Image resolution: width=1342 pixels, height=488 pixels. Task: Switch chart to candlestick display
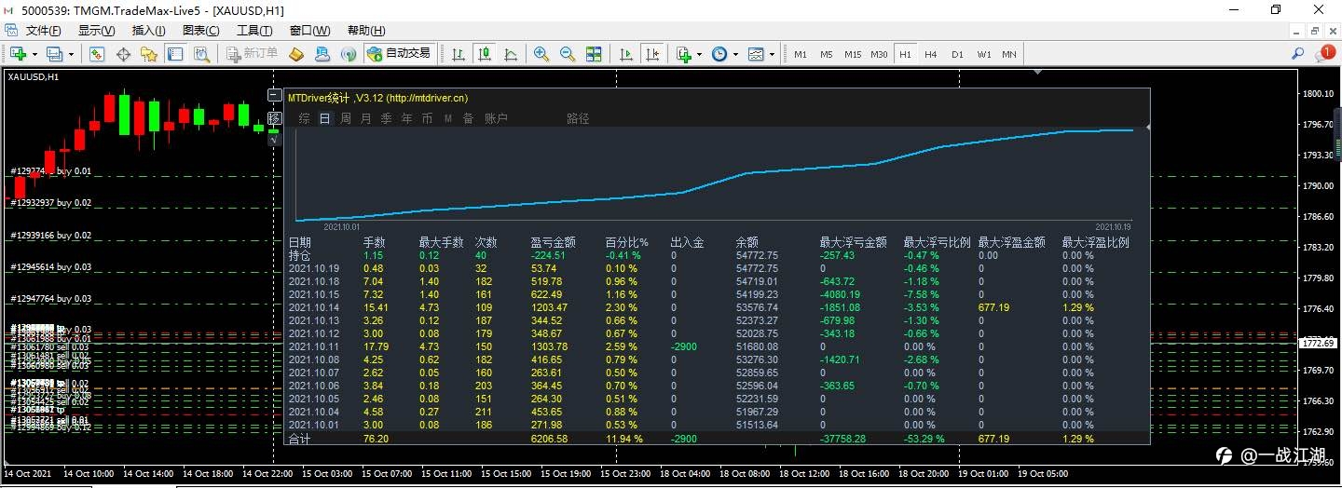(484, 54)
